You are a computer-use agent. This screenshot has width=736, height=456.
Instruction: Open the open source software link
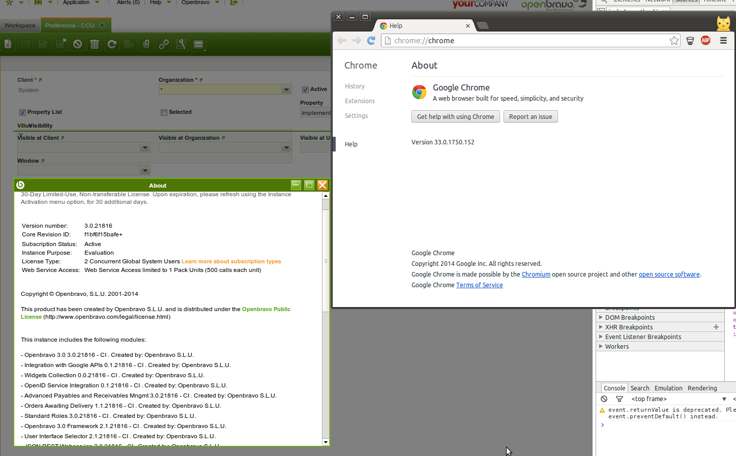pyautogui.click(x=669, y=275)
